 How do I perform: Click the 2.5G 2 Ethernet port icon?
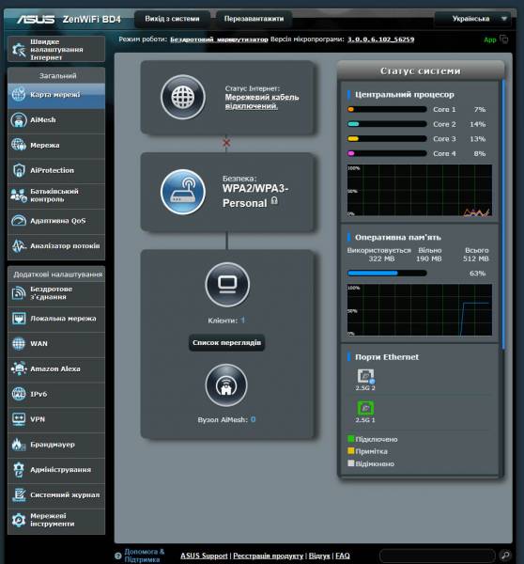click(x=365, y=376)
